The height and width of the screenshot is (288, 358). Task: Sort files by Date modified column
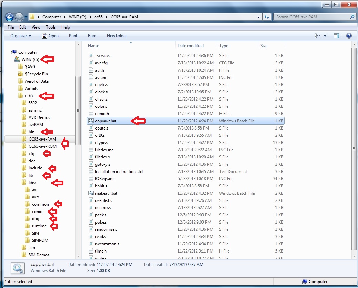point(191,46)
